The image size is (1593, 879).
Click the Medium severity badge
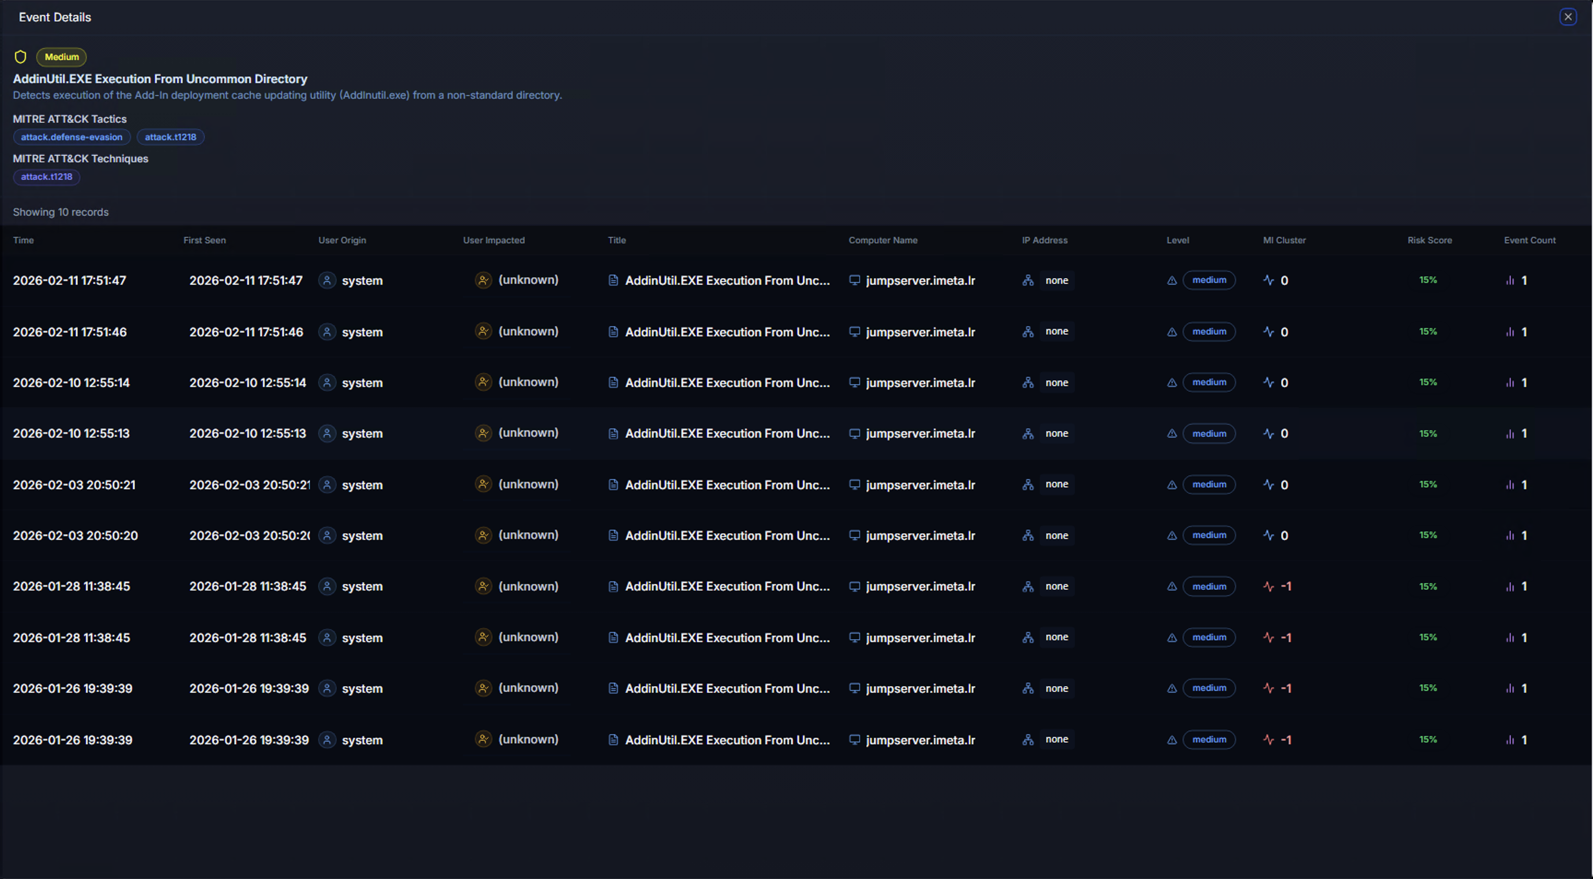pos(61,57)
